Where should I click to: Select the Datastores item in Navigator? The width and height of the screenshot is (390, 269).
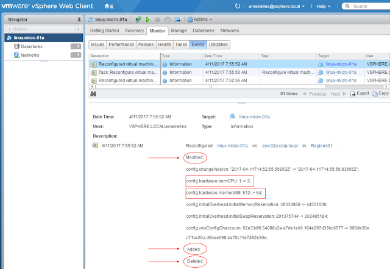44,46
